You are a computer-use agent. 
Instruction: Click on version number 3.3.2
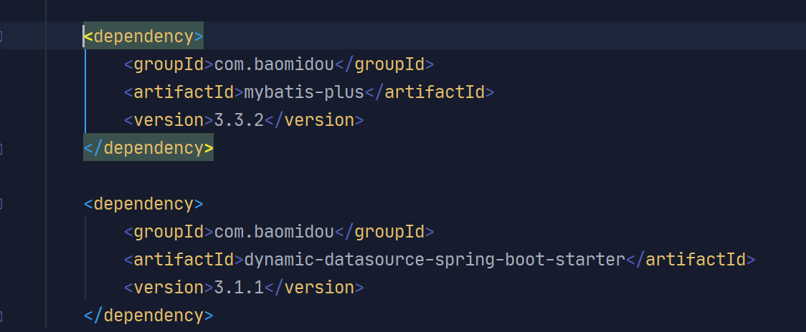tap(239, 120)
